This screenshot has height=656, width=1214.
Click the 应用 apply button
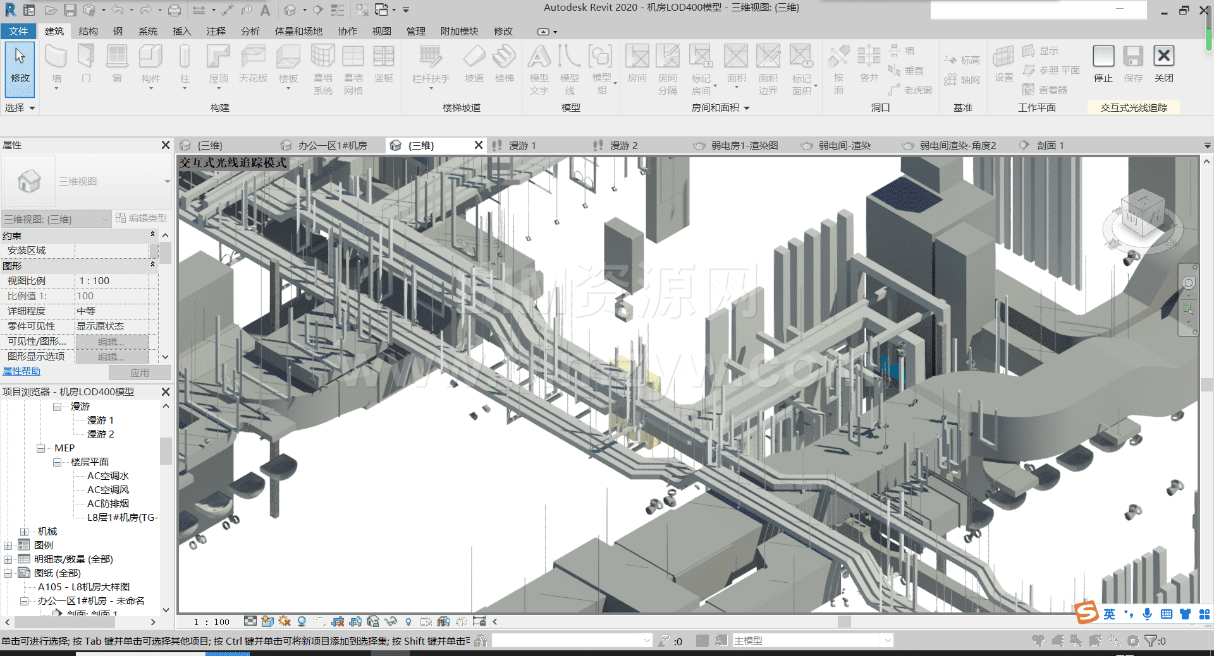[x=139, y=373]
